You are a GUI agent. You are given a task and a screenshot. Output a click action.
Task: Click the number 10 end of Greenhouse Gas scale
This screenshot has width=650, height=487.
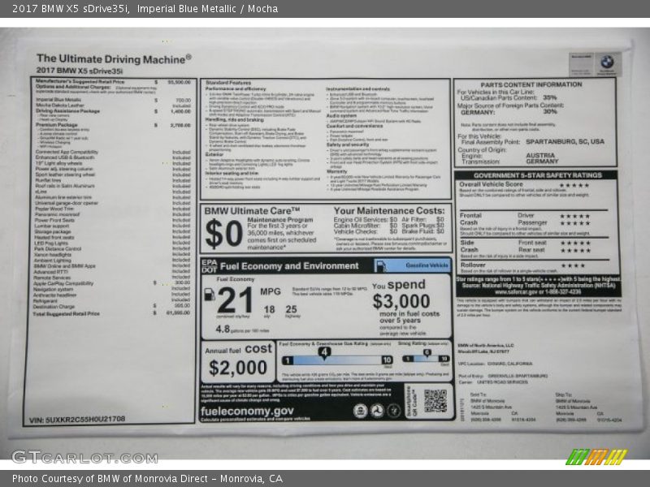(387, 360)
